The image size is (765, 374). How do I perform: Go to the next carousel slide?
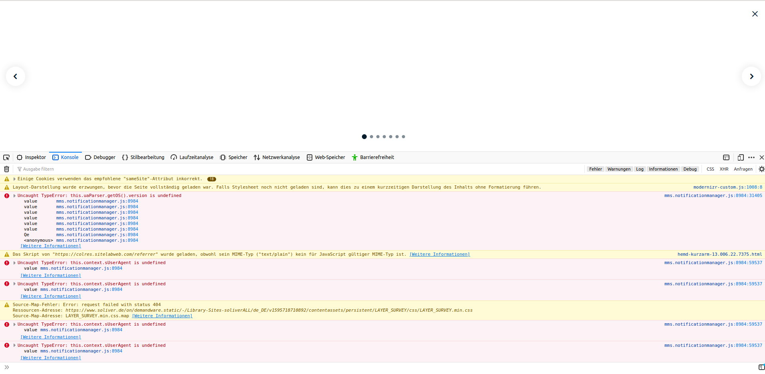(751, 76)
